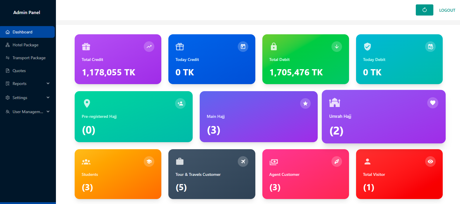Click the add person icon on Pre-registered Hajj
Viewport: 460px width, 204px height.
pyautogui.click(x=180, y=103)
